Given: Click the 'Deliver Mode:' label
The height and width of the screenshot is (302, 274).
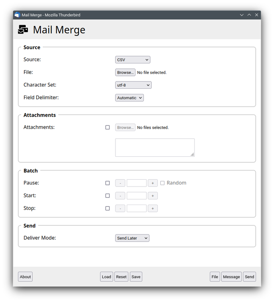Looking at the screenshot, I should tap(40, 238).
